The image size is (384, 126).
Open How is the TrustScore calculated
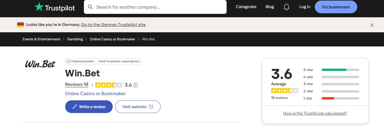click(315, 113)
